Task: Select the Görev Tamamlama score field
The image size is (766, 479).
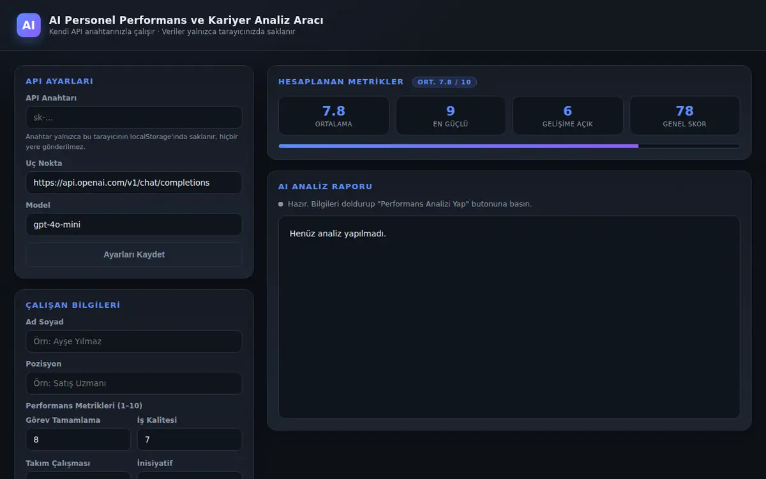Action: [78, 439]
